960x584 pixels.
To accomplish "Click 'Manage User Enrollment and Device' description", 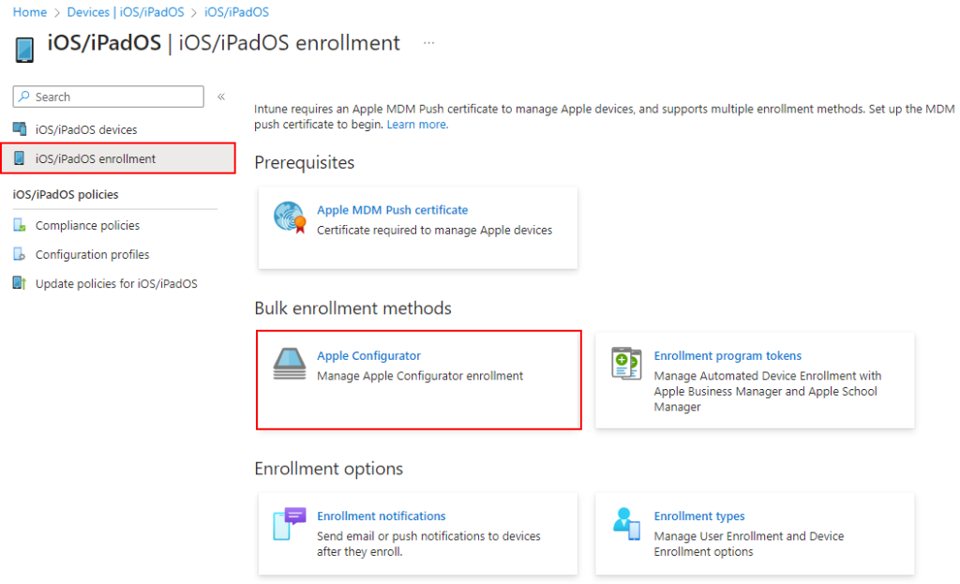I will [x=749, y=544].
